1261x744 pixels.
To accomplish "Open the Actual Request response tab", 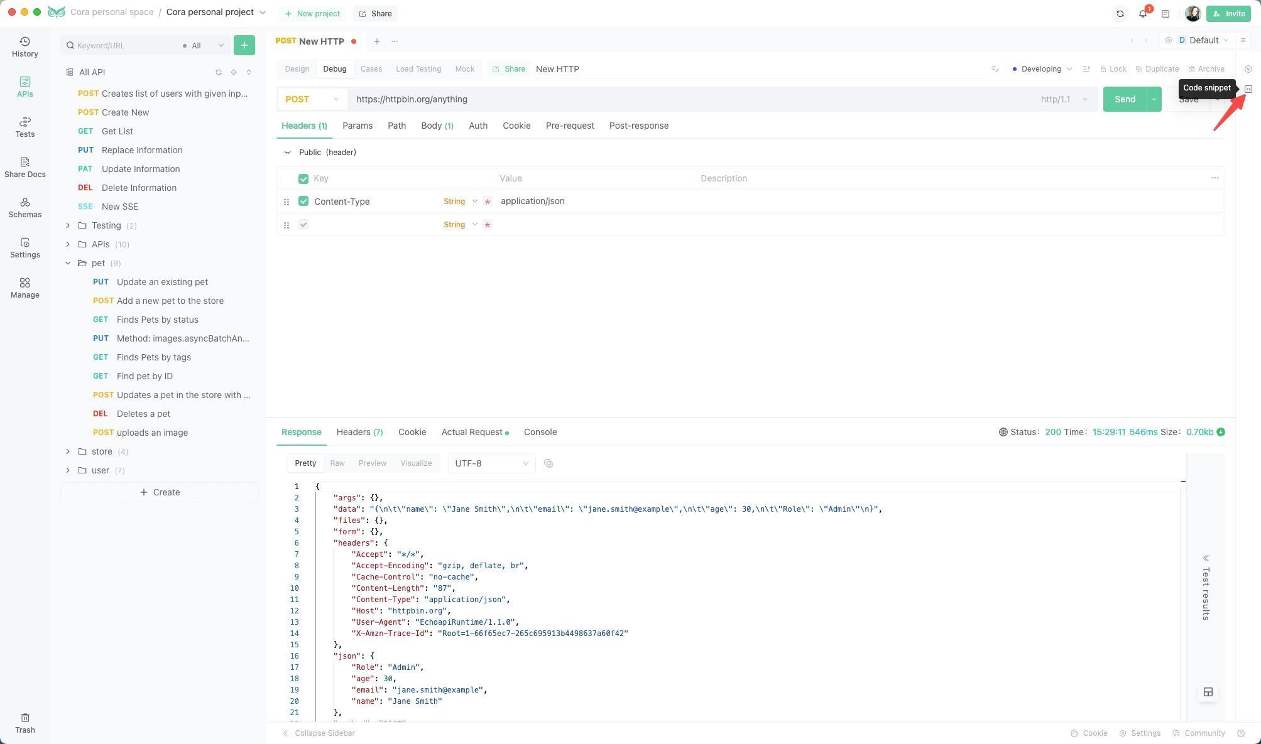I will pos(475,432).
